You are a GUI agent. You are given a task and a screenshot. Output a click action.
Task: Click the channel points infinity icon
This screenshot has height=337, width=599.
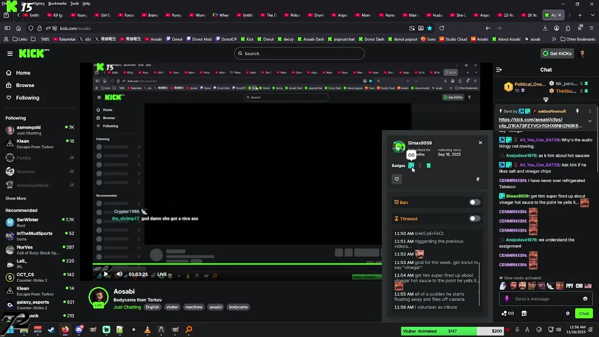coord(511,314)
